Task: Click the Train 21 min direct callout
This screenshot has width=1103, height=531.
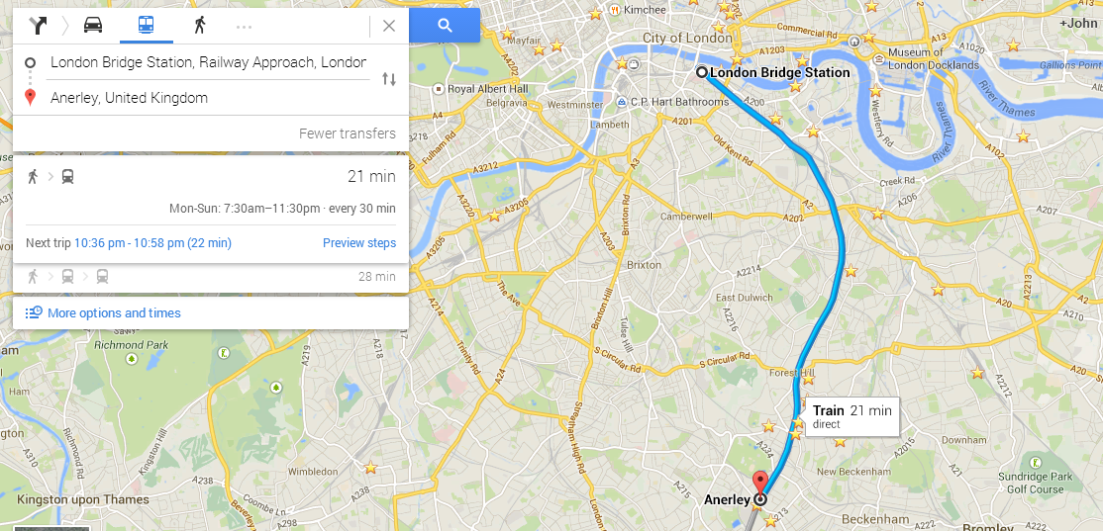Action: (x=852, y=416)
